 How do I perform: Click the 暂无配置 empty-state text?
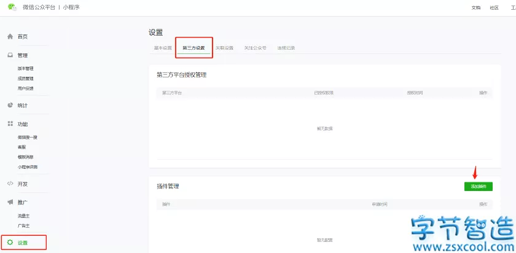[x=324, y=240]
